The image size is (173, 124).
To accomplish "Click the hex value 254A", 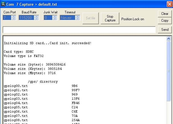I will pyautogui.click(x=76, y=120).
